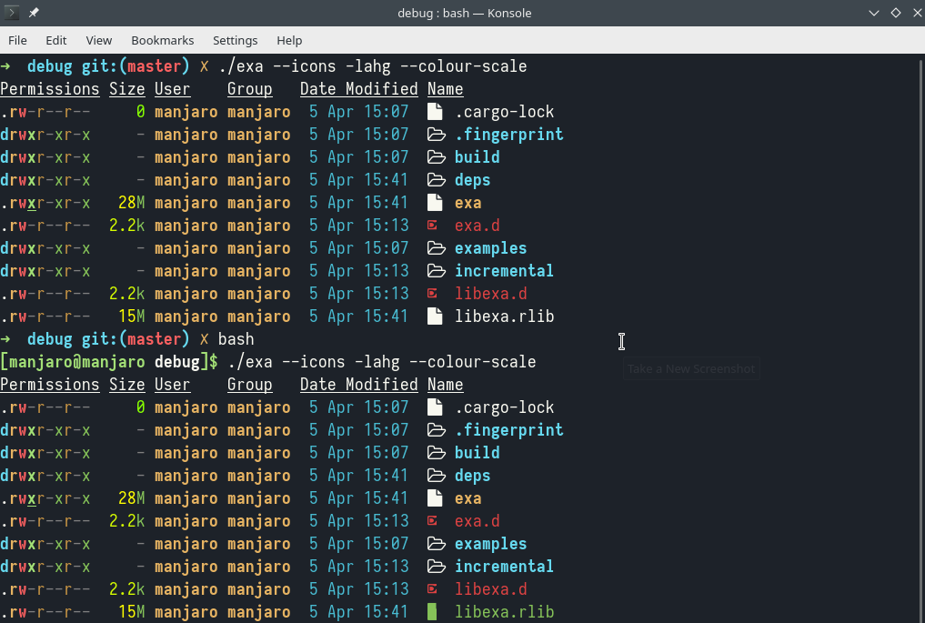Open the View menu

[98, 40]
